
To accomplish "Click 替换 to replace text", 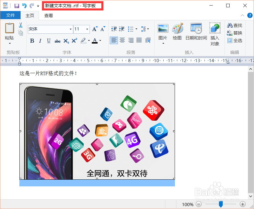I will (235, 33).
